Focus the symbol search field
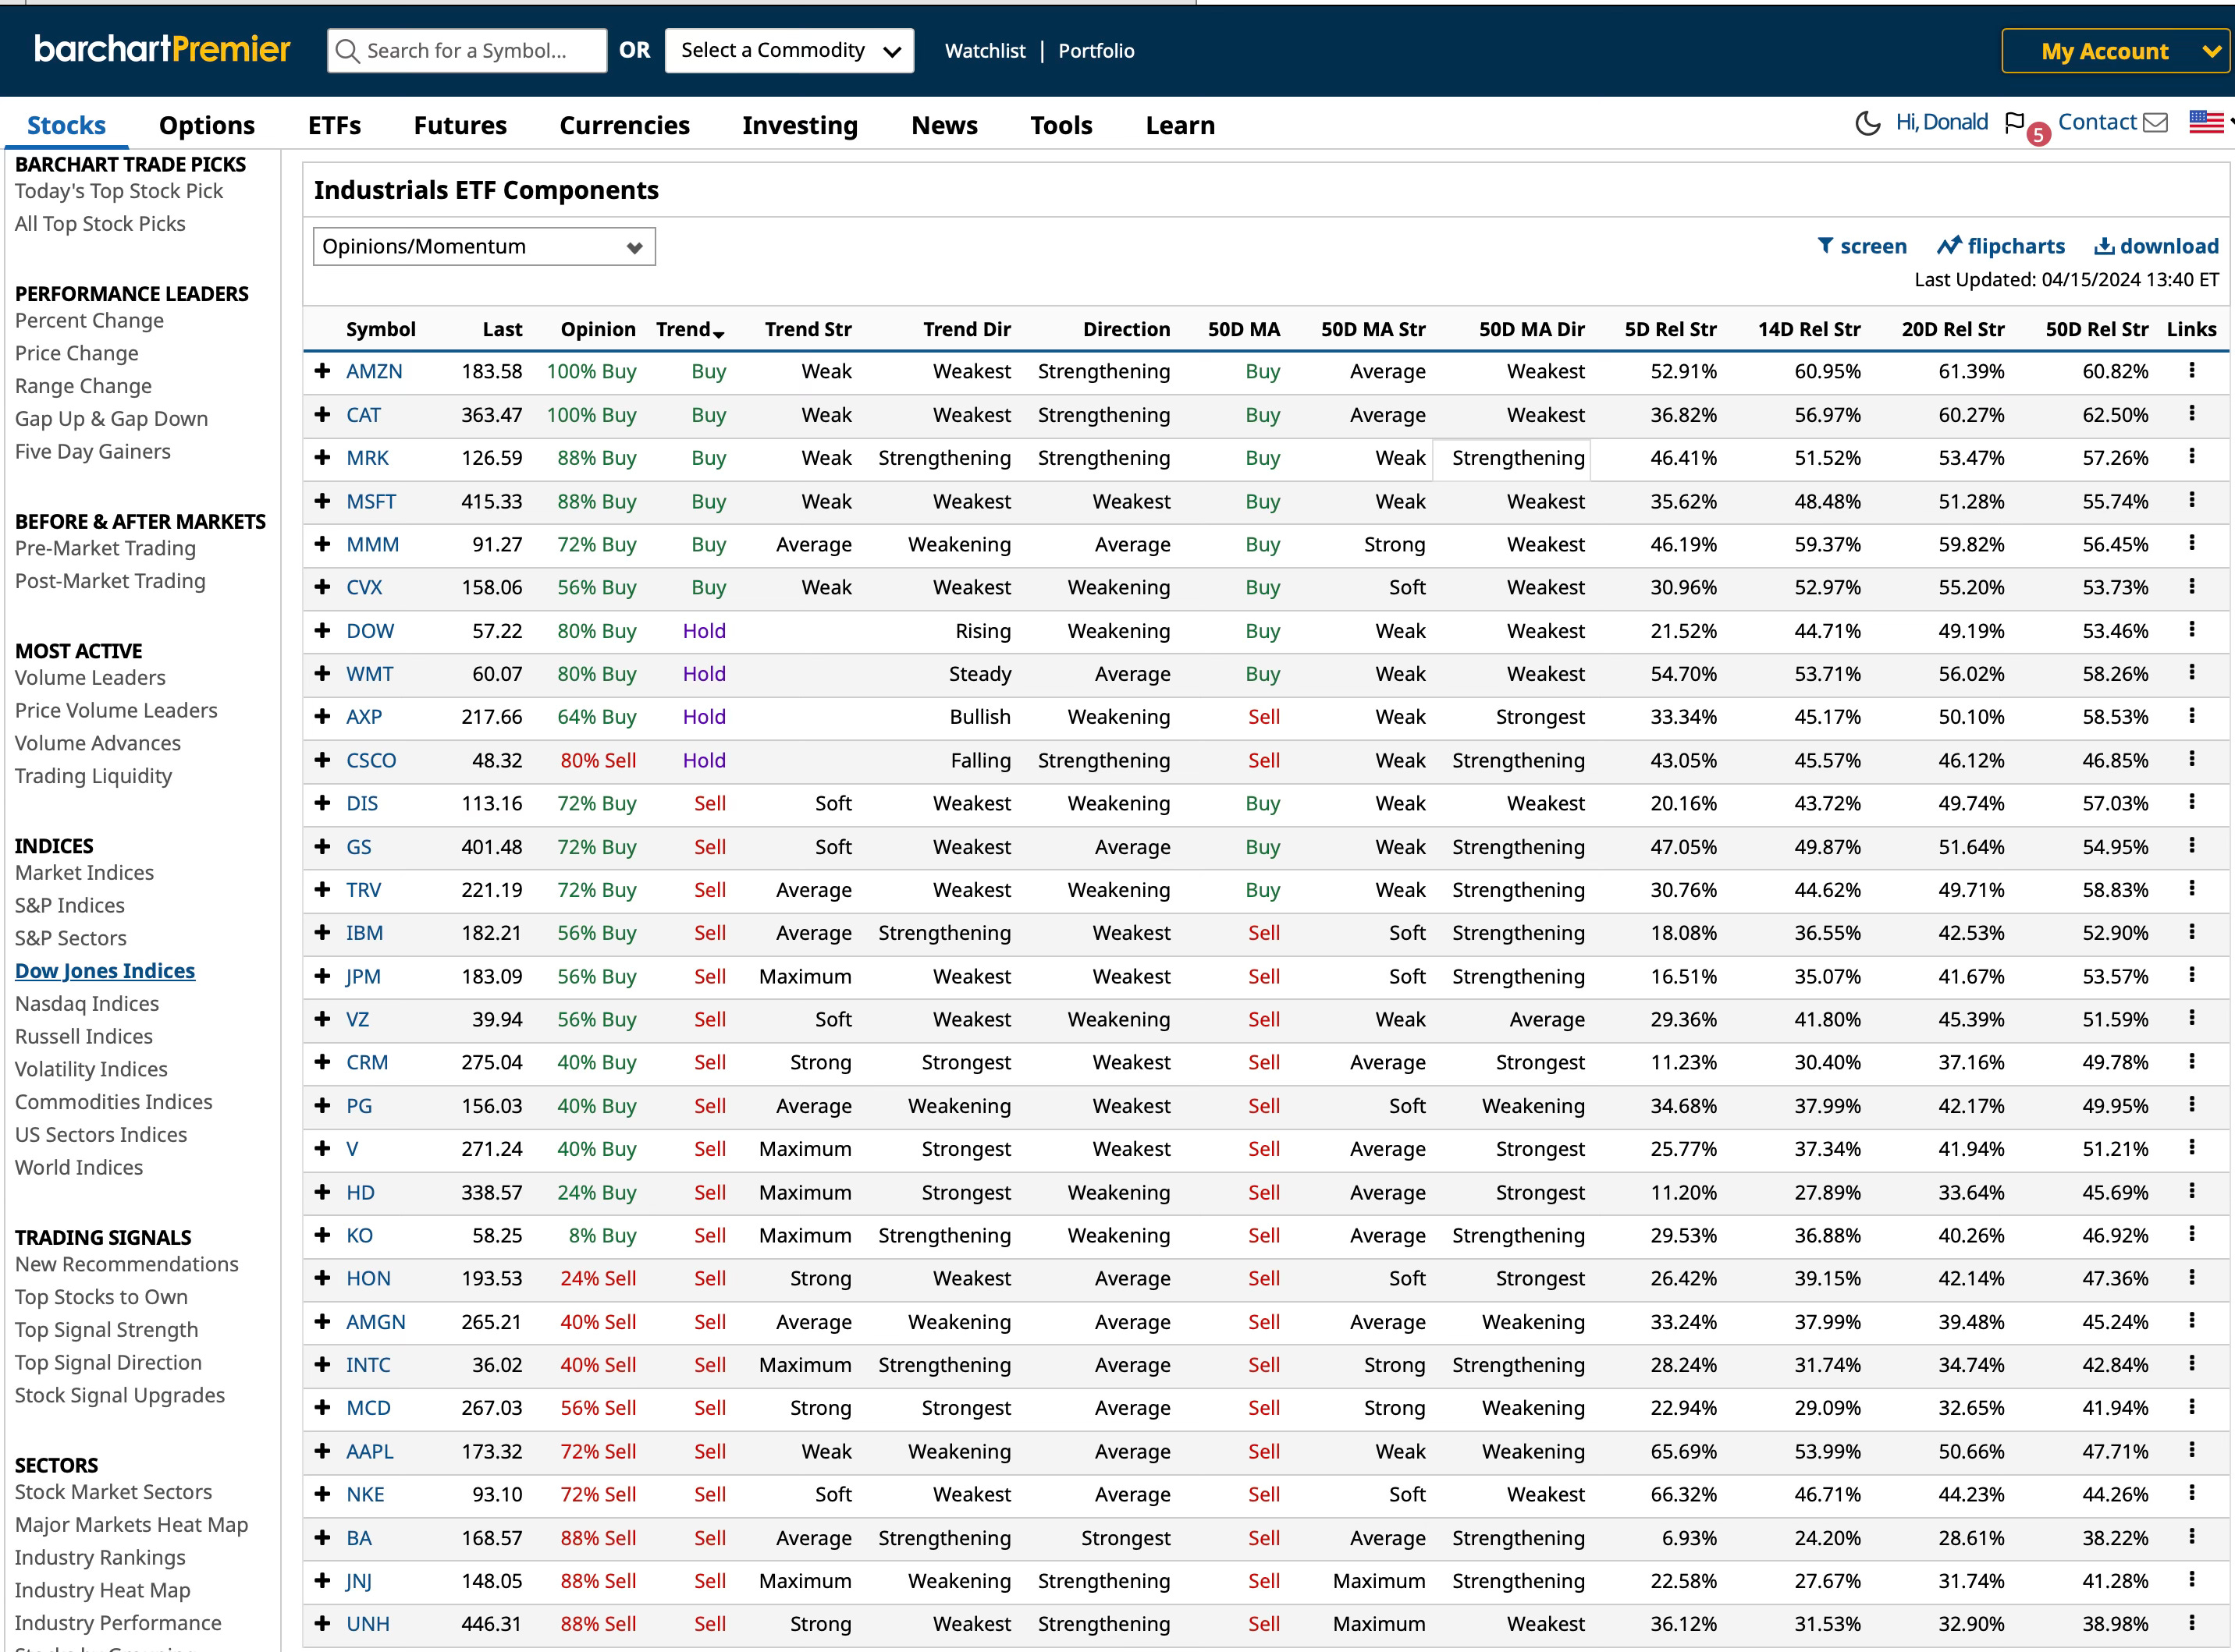 (467, 51)
